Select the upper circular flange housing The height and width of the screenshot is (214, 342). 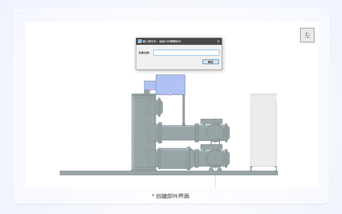click(215, 132)
